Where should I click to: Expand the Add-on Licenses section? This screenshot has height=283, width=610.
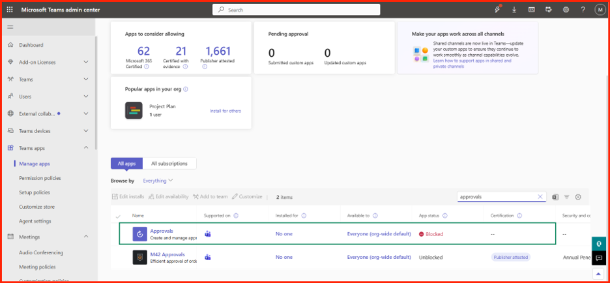(87, 63)
